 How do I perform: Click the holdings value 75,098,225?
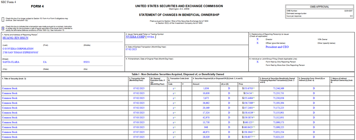278,127
